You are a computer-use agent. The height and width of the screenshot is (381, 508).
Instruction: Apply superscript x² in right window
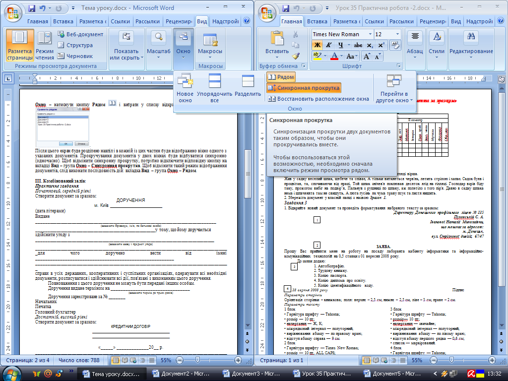(x=381, y=45)
